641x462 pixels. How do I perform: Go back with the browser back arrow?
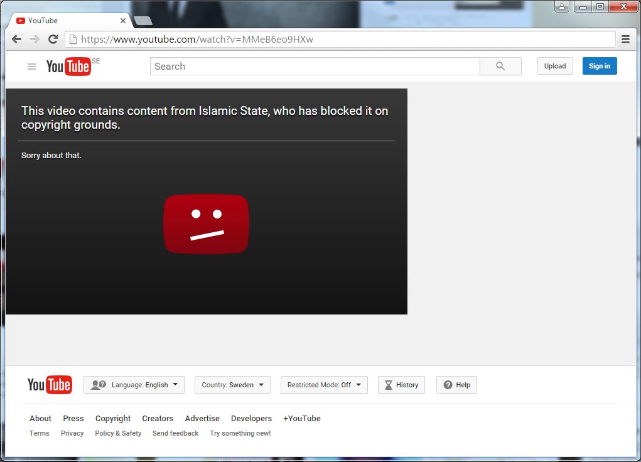coord(16,40)
